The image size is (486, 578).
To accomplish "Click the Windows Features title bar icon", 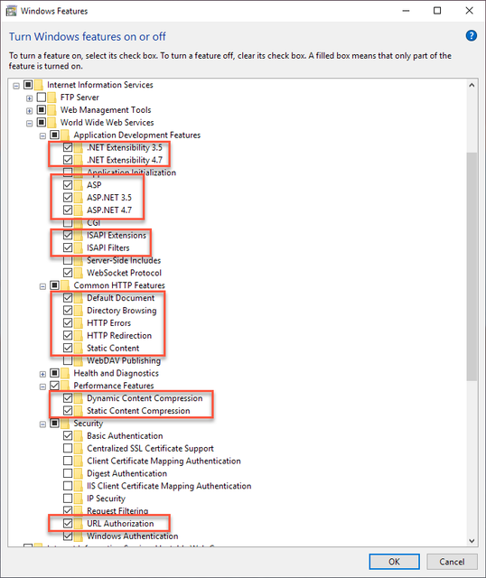I will pos(11,11).
